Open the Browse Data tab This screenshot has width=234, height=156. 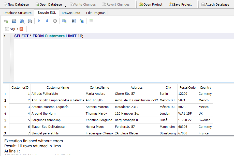point(71,13)
